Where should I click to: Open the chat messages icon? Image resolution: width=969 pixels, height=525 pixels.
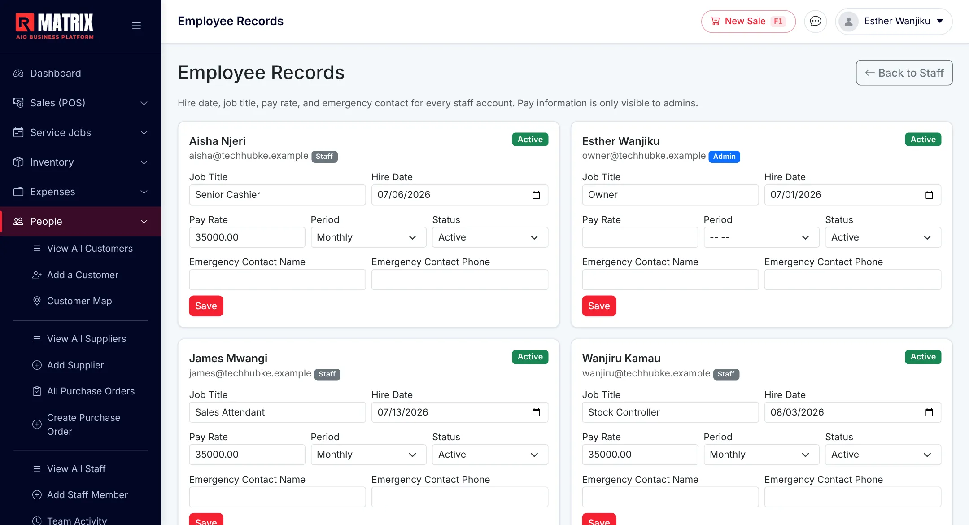(x=815, y=21)
